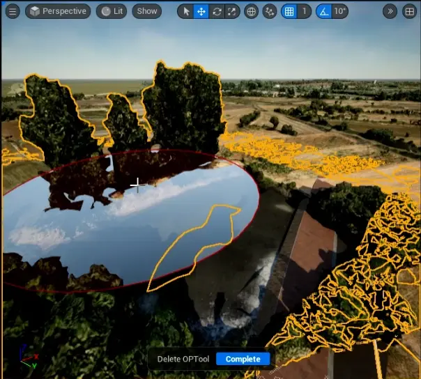Image resolution: width=421 pixels, height=379 pixels.
Task: Toggle rotation angle snapping
Action: pos(324,11)
